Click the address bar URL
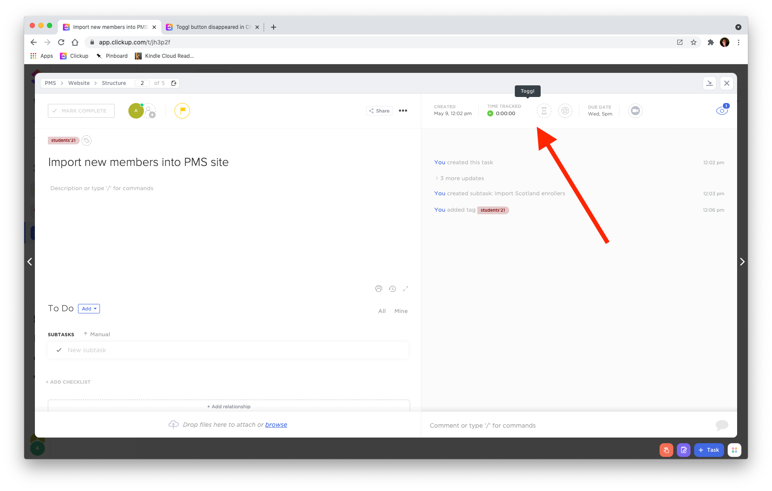Viewport: 772px width, 491px height. (x=134, y=42)
